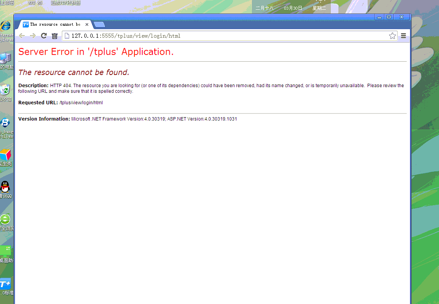Click the "Version Information:" label
Image resolution: width=439 pixels, height=304 pixels.
pyautogui.click(x=44, y=119)
